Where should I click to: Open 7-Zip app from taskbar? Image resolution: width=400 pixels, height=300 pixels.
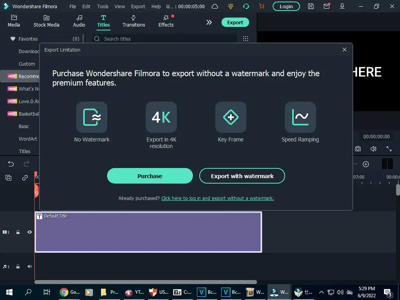coord(182,292)
